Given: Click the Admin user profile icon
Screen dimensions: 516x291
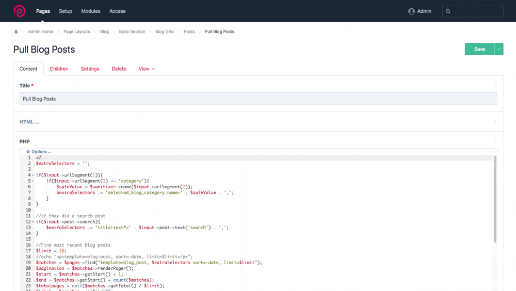Looking at the screenshot, I should point(411,11).
